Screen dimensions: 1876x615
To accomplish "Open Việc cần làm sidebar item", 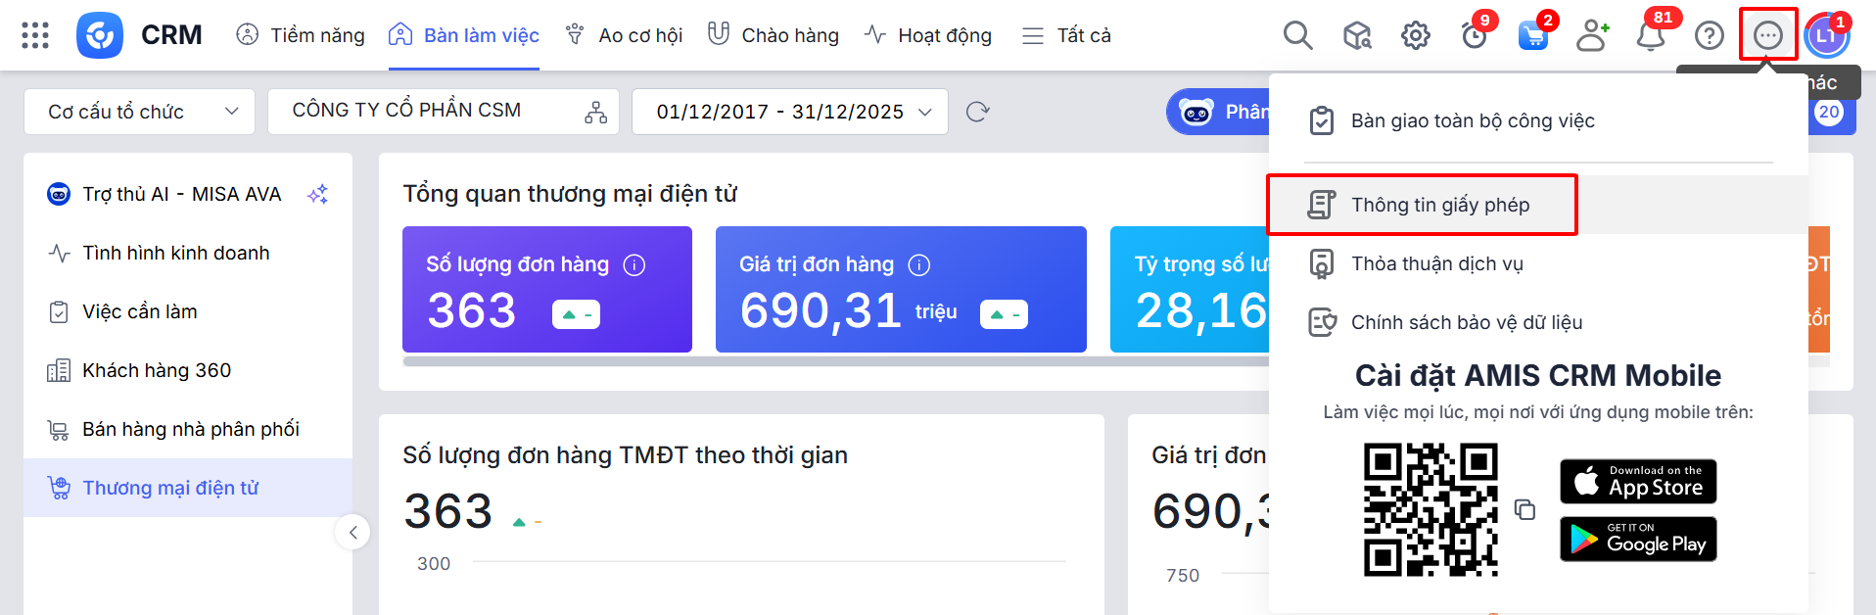I will click(188, 311).
